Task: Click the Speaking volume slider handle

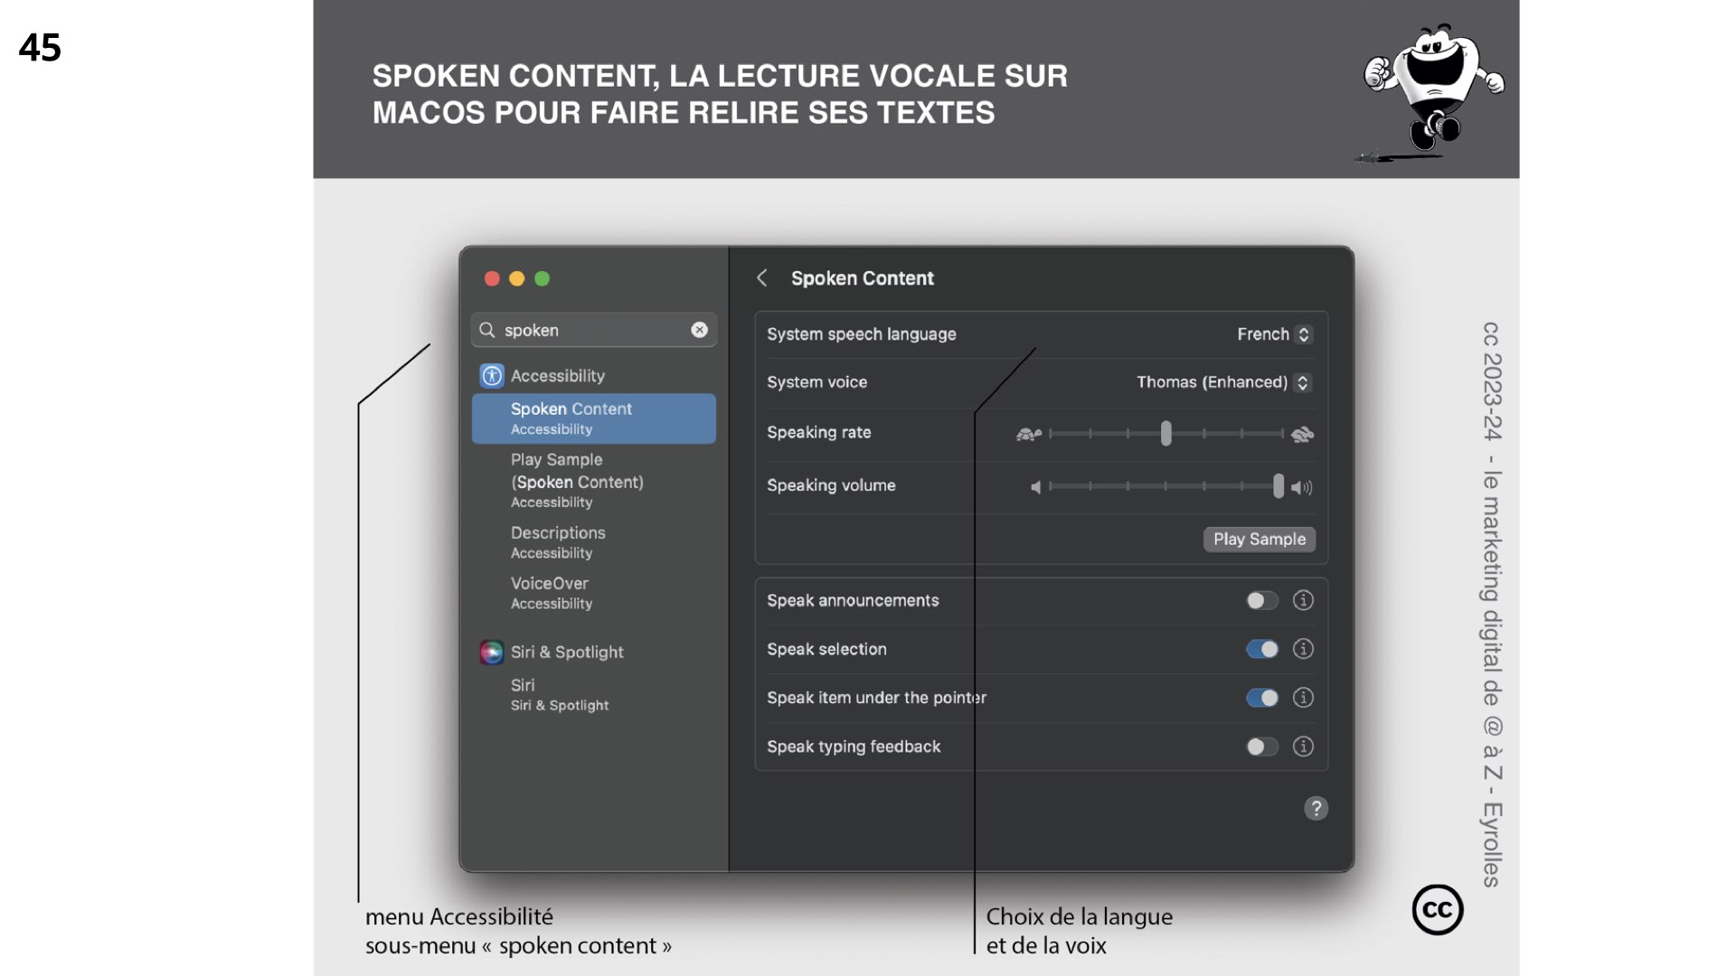Action: [1278, 486]
